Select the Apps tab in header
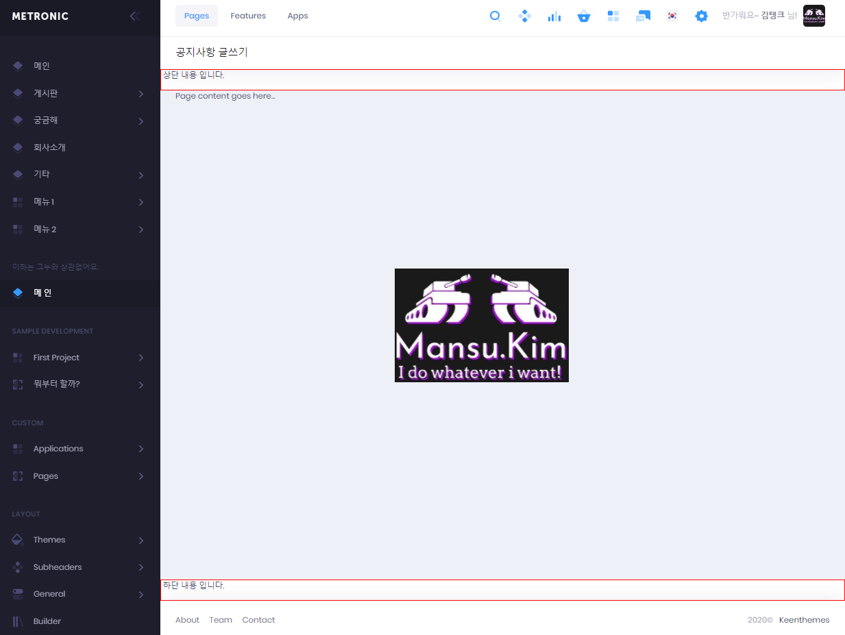The width and height of the screenshot is (845, 635). point(297,16)
